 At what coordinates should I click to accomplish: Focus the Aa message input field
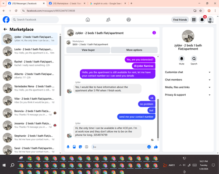119,147
